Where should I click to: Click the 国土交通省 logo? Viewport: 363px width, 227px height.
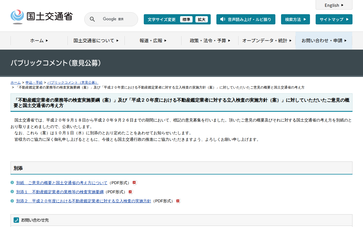click(x=41, y=17)
